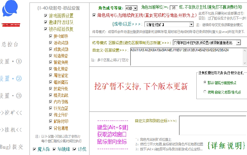
Task: Select 使用自定义地图挂机点 radio button
Action: tap(205, 92)
